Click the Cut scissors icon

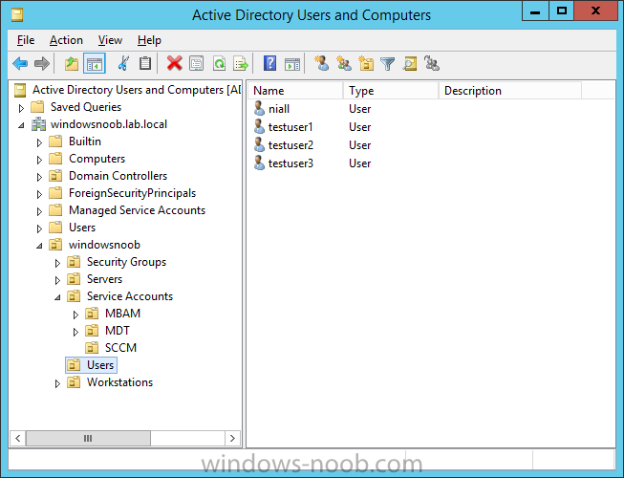123,64
